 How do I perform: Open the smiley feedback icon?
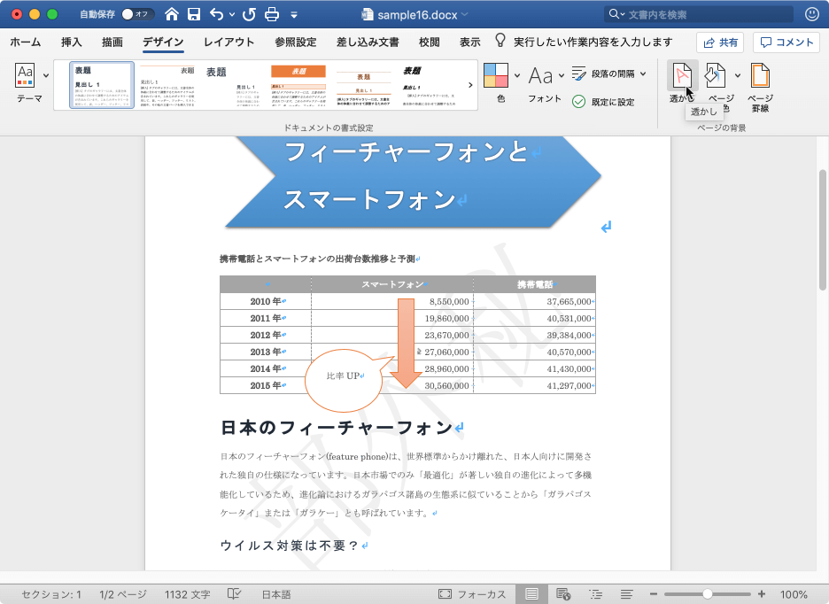pos(812,14)
